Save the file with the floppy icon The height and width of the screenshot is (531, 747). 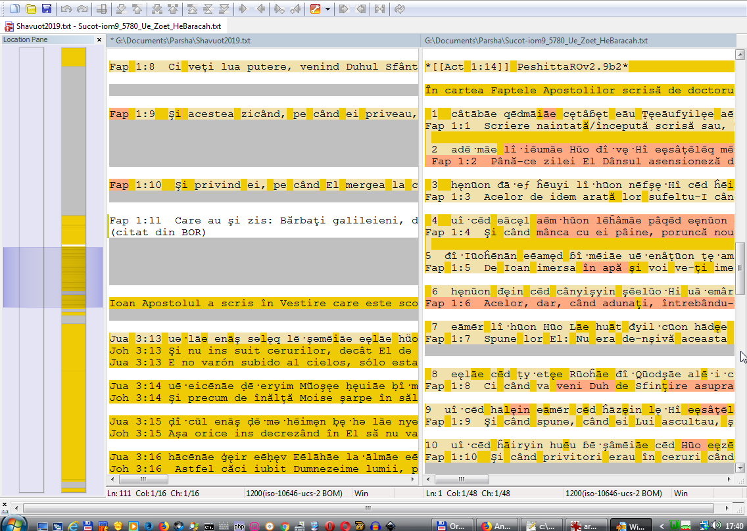point(46,9)
